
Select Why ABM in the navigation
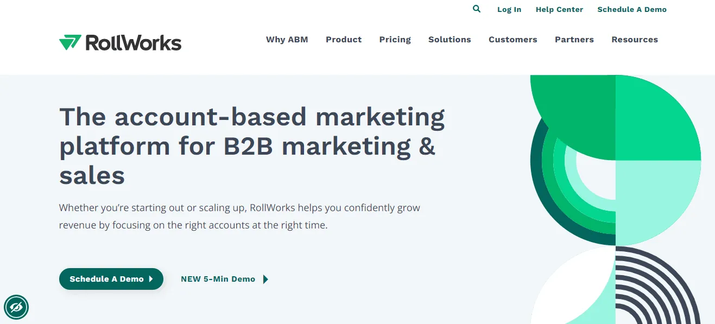287,39
